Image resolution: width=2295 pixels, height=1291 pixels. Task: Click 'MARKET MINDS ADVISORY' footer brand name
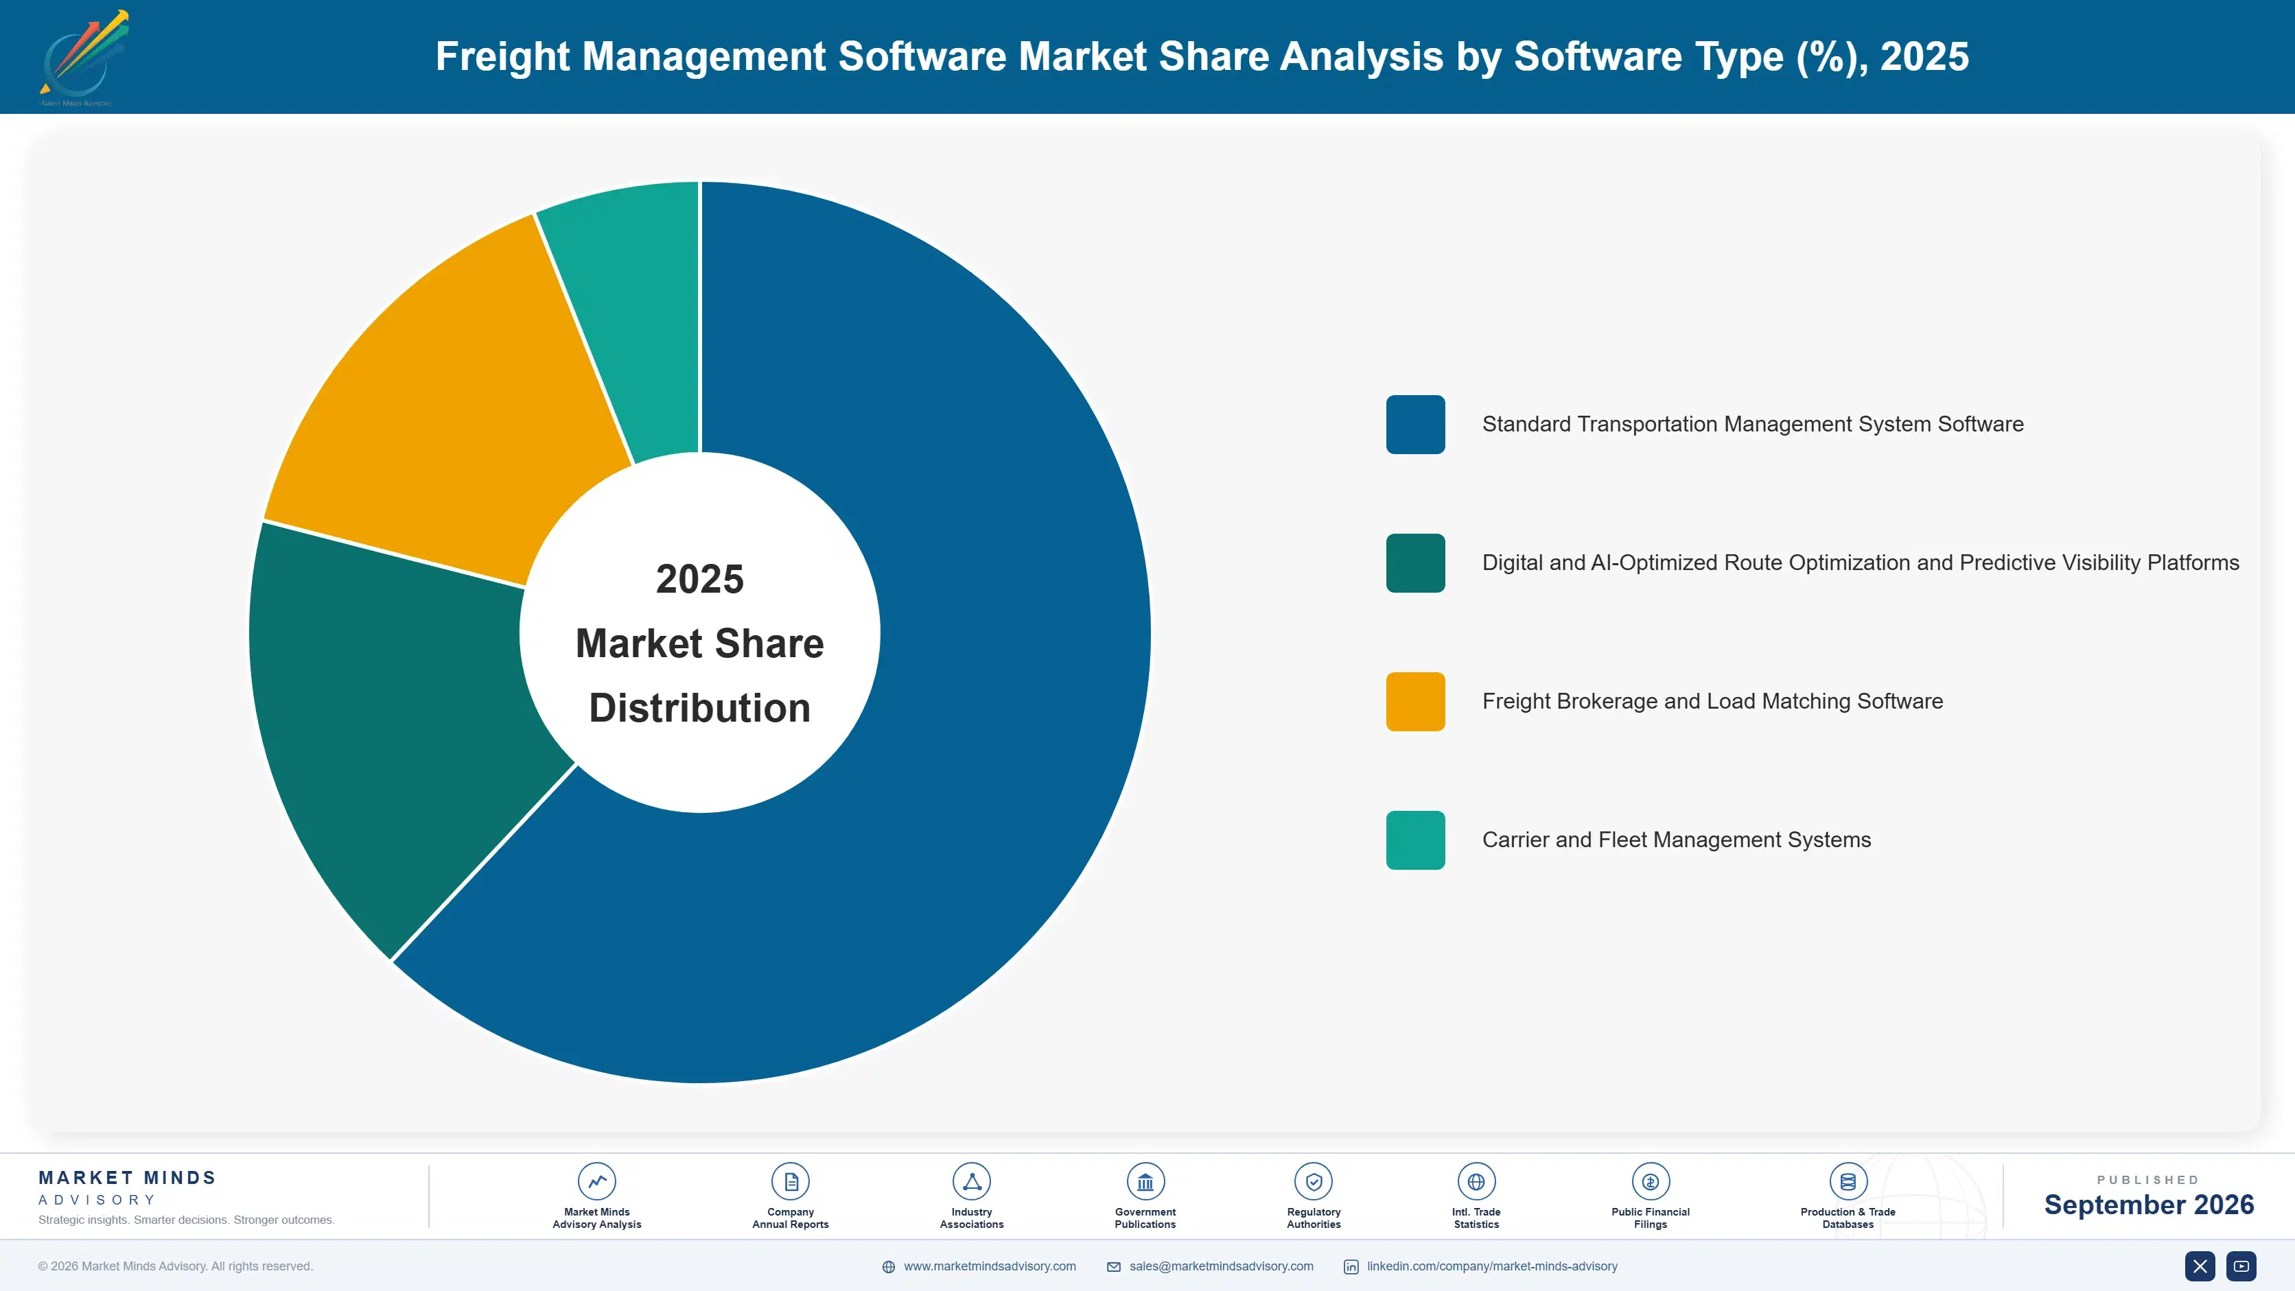(x=128, y=1187)
